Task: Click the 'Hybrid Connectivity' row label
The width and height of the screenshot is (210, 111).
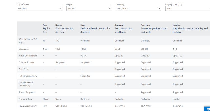Action: coord(28,76)
